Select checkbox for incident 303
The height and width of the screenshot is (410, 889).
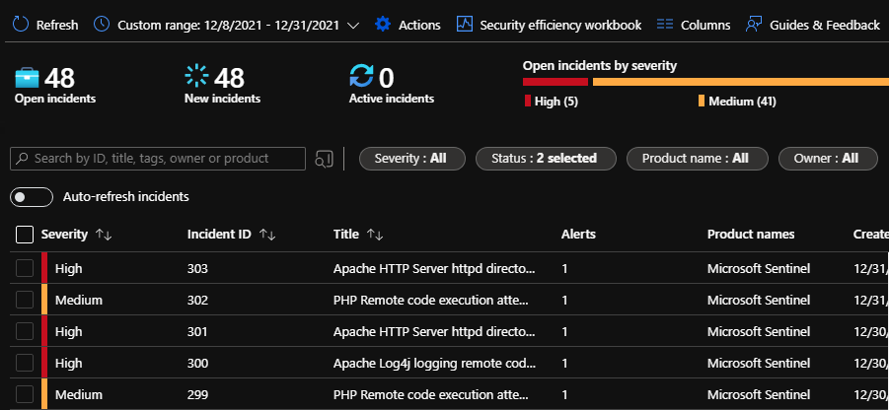[x=25, y=268]
